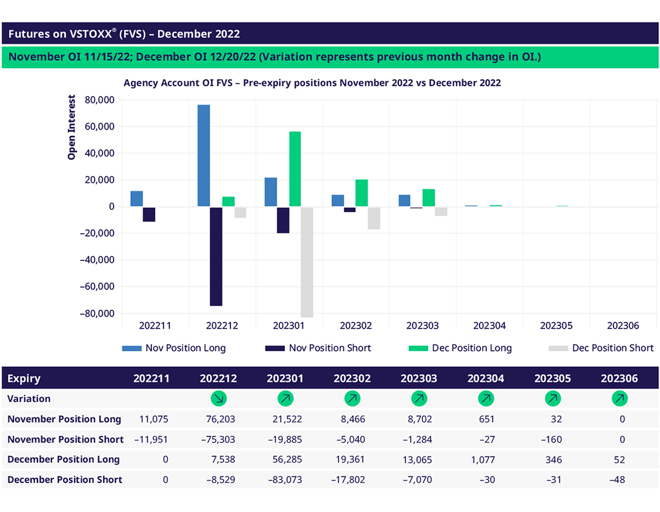This screenshot has width=660, height=512.
Task: Click the table value 19,361
Action: click(350, 459)
